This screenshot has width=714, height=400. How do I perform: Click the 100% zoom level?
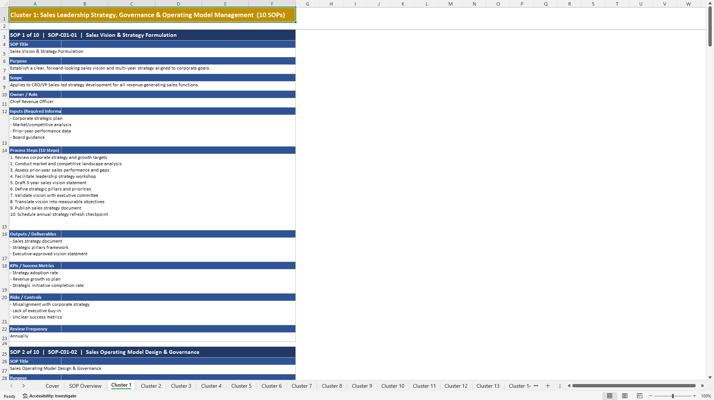click(706, 396)
